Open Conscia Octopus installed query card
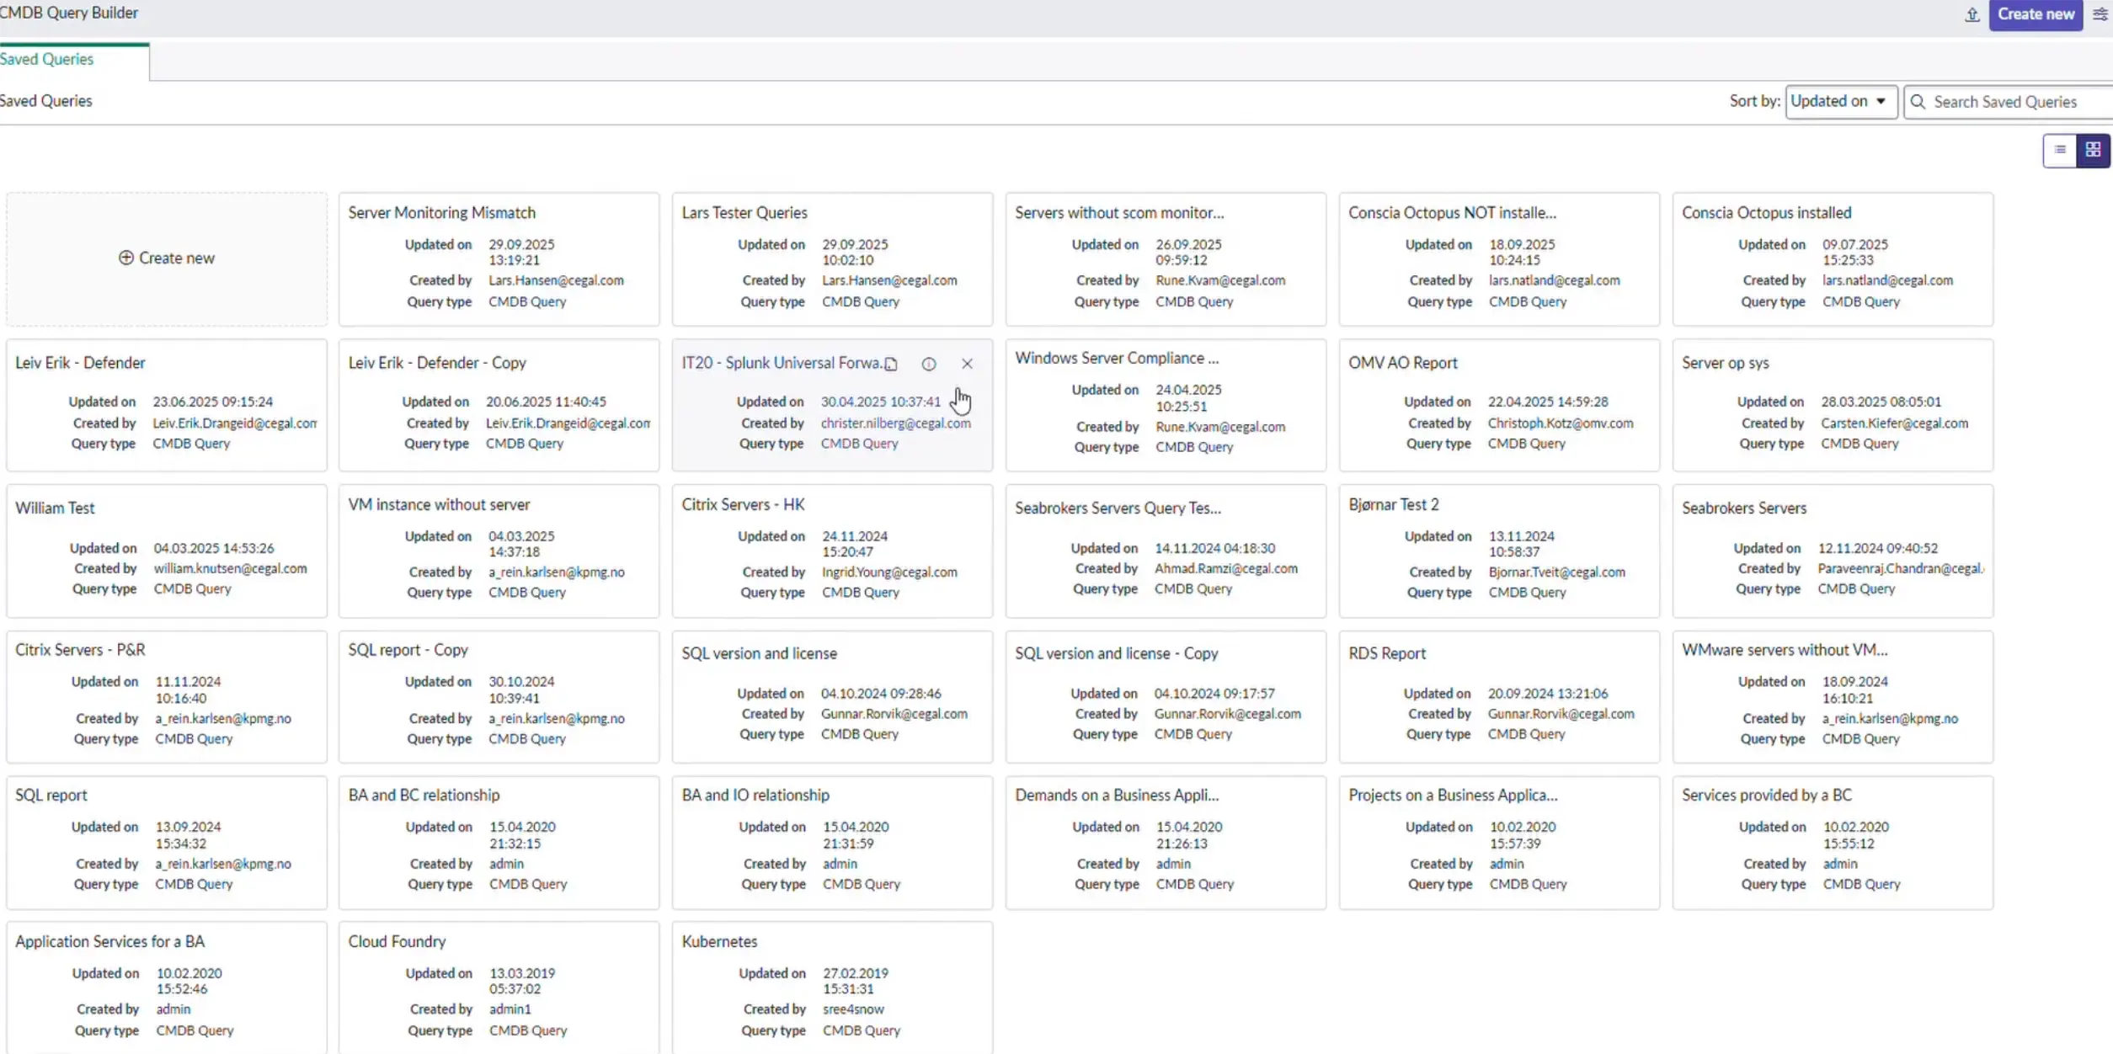The image size is (2113, 1054). (1766, 213)
